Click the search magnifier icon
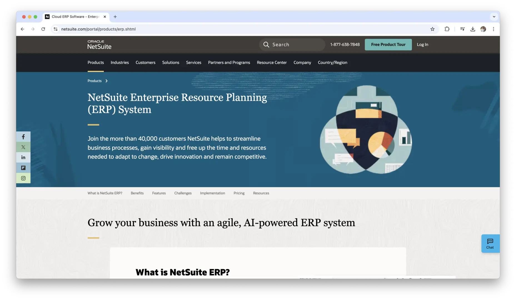This screenshot has width=516, height=300. pos(266,44)
